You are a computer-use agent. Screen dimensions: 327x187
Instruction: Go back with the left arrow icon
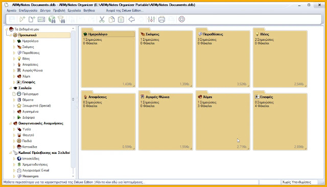click(x=131, y=19)
